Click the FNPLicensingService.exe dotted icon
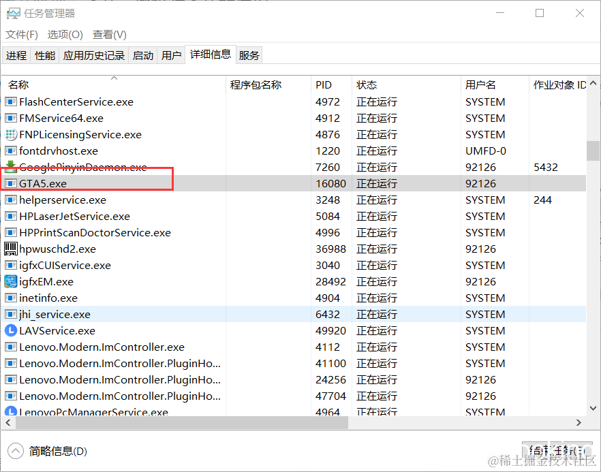Screen dimensions: 601x472 tap(11, 134)
